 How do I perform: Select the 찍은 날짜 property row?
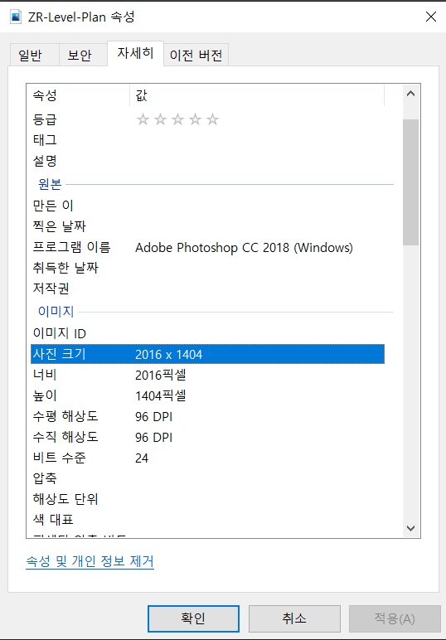(x=208, y=226)
